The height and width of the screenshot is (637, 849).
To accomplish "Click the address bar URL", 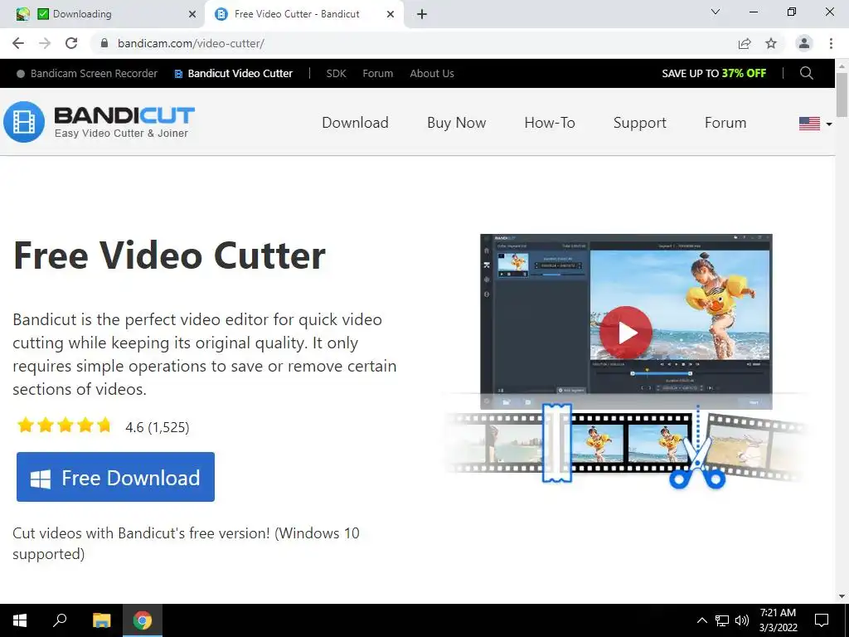I will 191,43.
